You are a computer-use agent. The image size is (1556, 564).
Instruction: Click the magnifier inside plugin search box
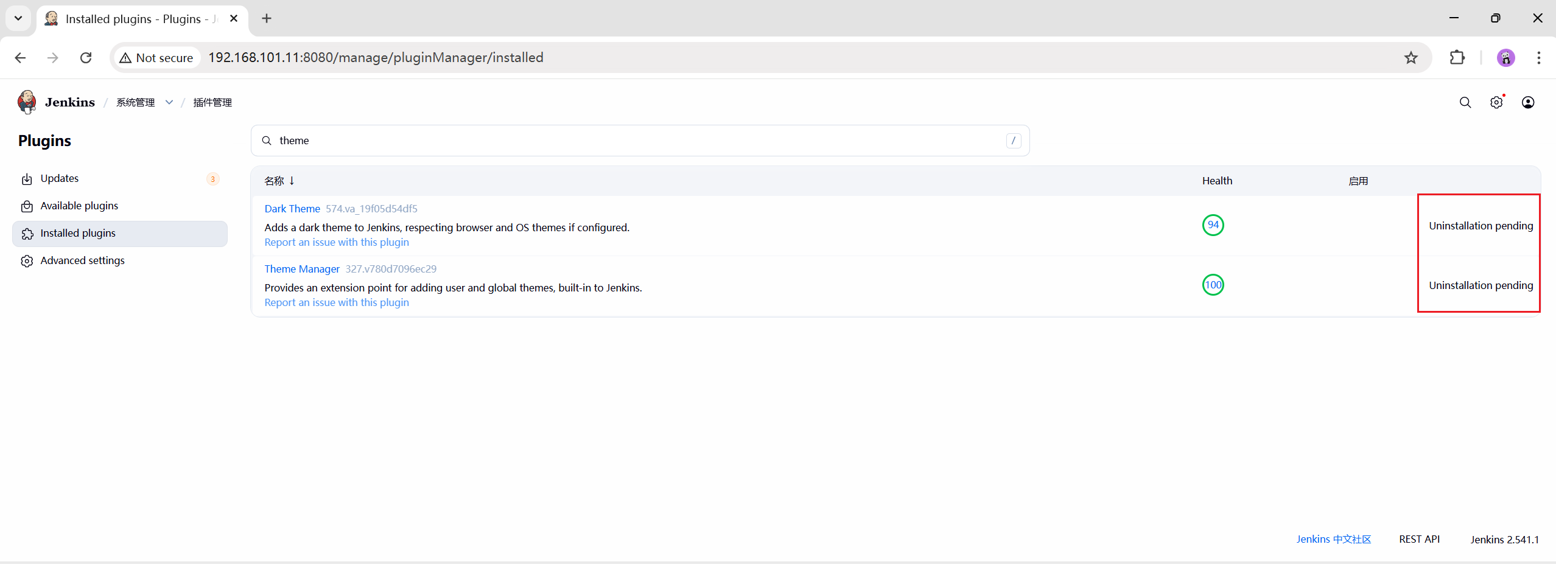[x=267, y=141]
